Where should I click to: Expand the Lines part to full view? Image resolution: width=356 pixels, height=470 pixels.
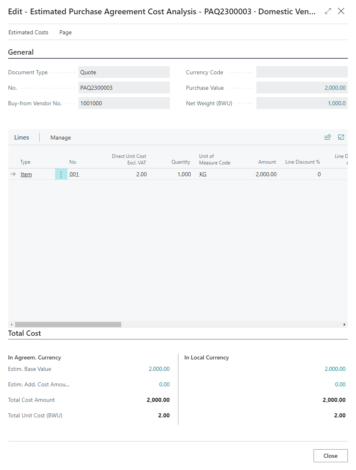click(341, 137)
